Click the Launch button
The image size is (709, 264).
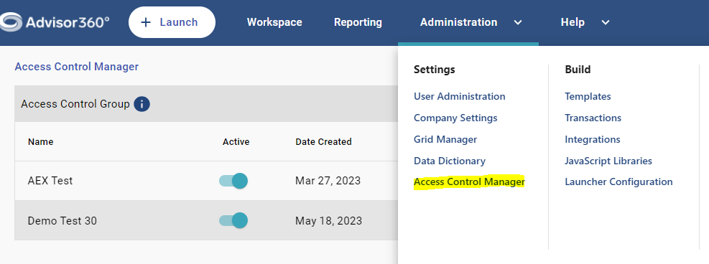click(x=172, y=22)
